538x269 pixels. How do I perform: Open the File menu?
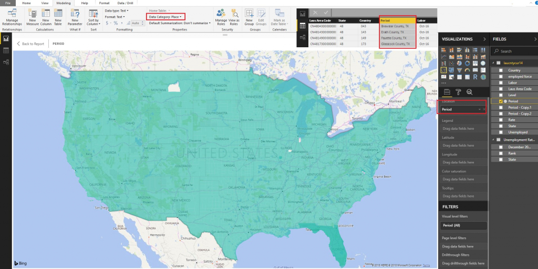click(x=7, y=3)
